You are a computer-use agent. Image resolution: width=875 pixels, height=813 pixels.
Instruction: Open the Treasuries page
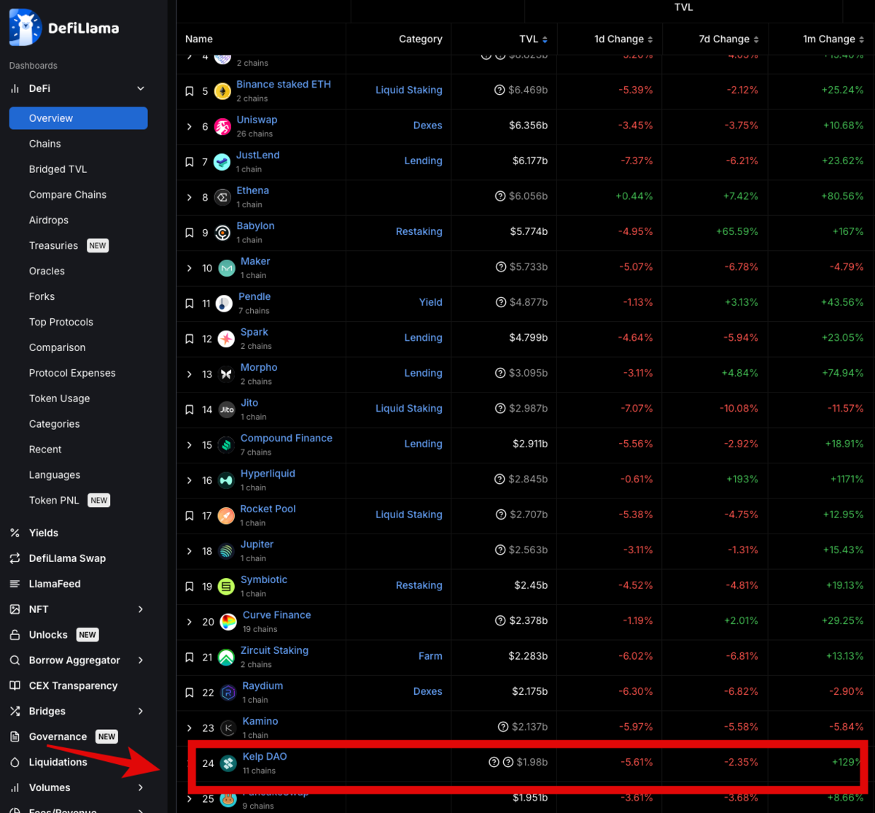pyautogui.click(x=53, y=246)
